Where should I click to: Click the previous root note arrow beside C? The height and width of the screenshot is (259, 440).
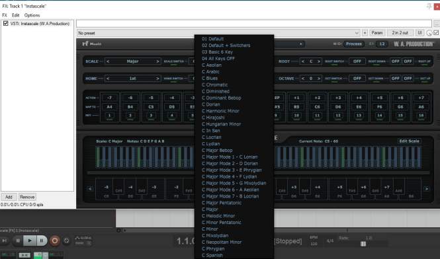click(303, 61)
